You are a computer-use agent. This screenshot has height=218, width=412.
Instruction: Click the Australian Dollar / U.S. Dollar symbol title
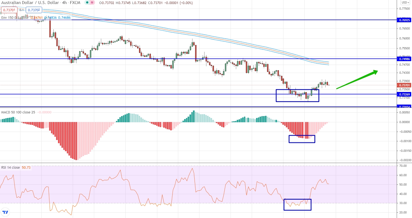[x=30, y=3]
